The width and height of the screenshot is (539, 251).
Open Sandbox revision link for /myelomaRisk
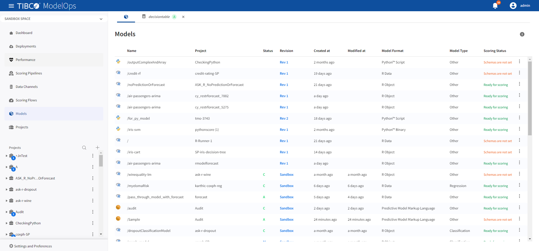286,186
